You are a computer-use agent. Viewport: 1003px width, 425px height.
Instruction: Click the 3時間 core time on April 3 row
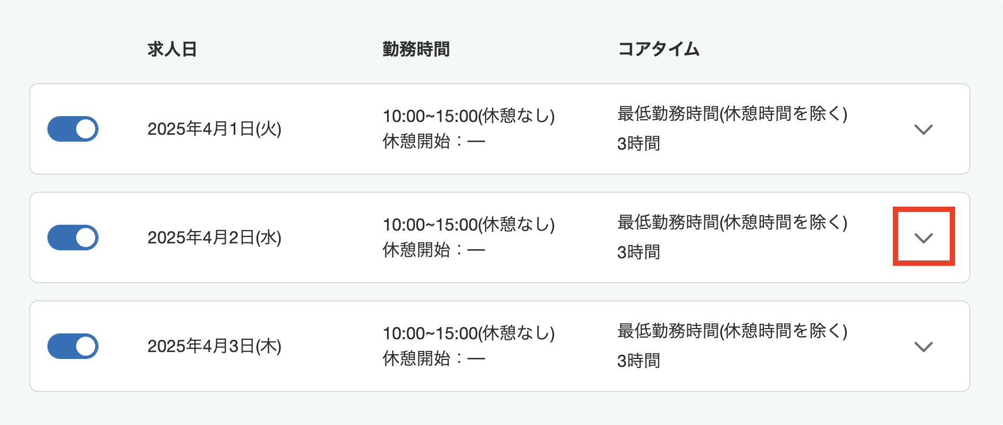coord(638,361)
